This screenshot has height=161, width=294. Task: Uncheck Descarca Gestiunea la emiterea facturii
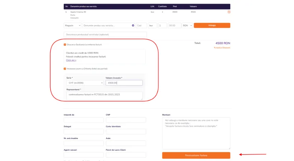[x=65, y=45]
